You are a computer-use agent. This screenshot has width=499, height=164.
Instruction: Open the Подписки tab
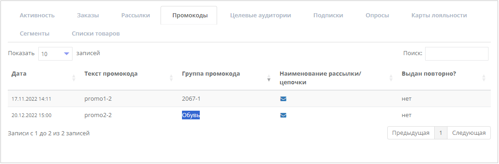[x=328, y=15]
